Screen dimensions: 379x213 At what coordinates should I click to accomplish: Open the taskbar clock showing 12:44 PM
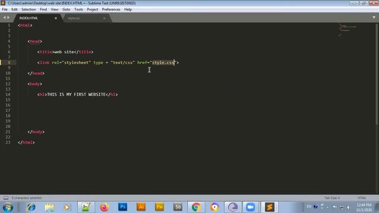364,207
